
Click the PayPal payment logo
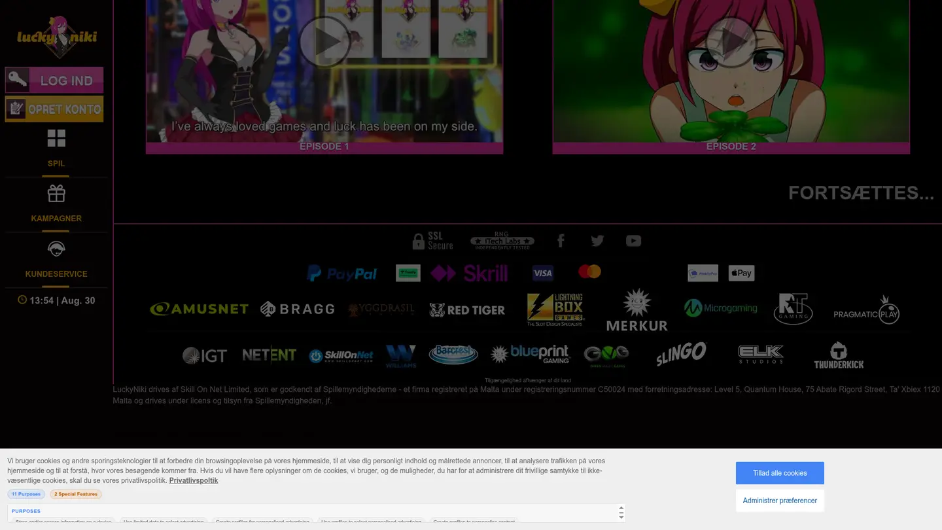(x=342, y=274)
